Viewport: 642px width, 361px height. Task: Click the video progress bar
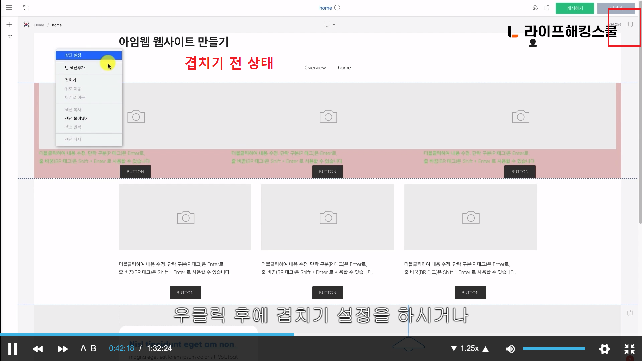click(x=321, y=334)
